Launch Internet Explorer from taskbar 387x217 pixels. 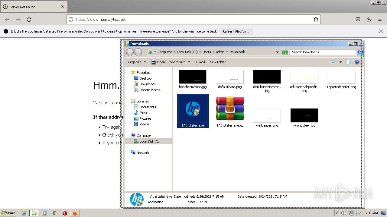pyautogui.click(x=24, y=213)
